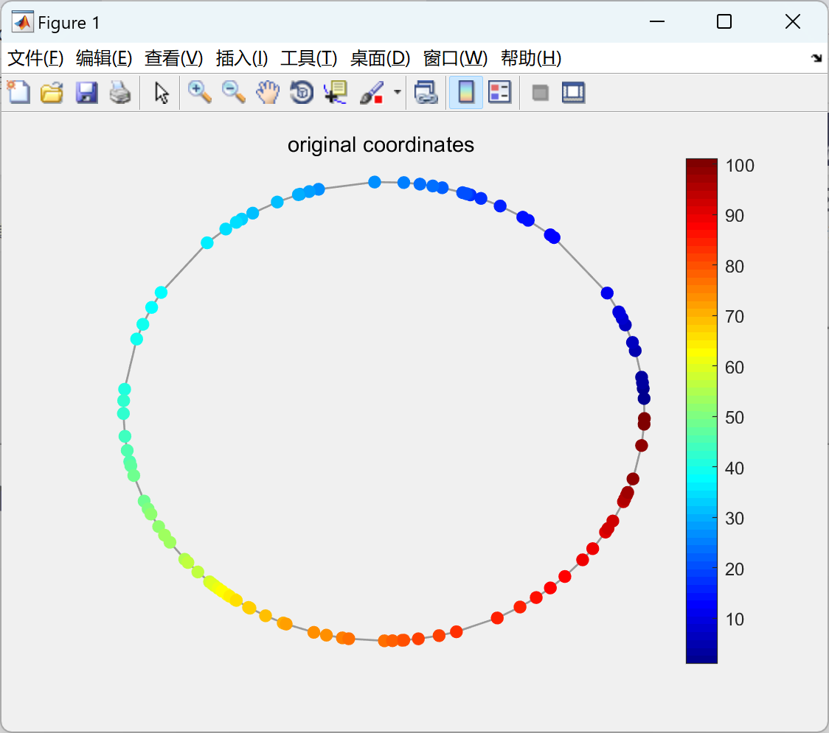Expand the brush color dropdown arrow
Image resolution: width=829 pixels, height=733 pixels.
397,92
